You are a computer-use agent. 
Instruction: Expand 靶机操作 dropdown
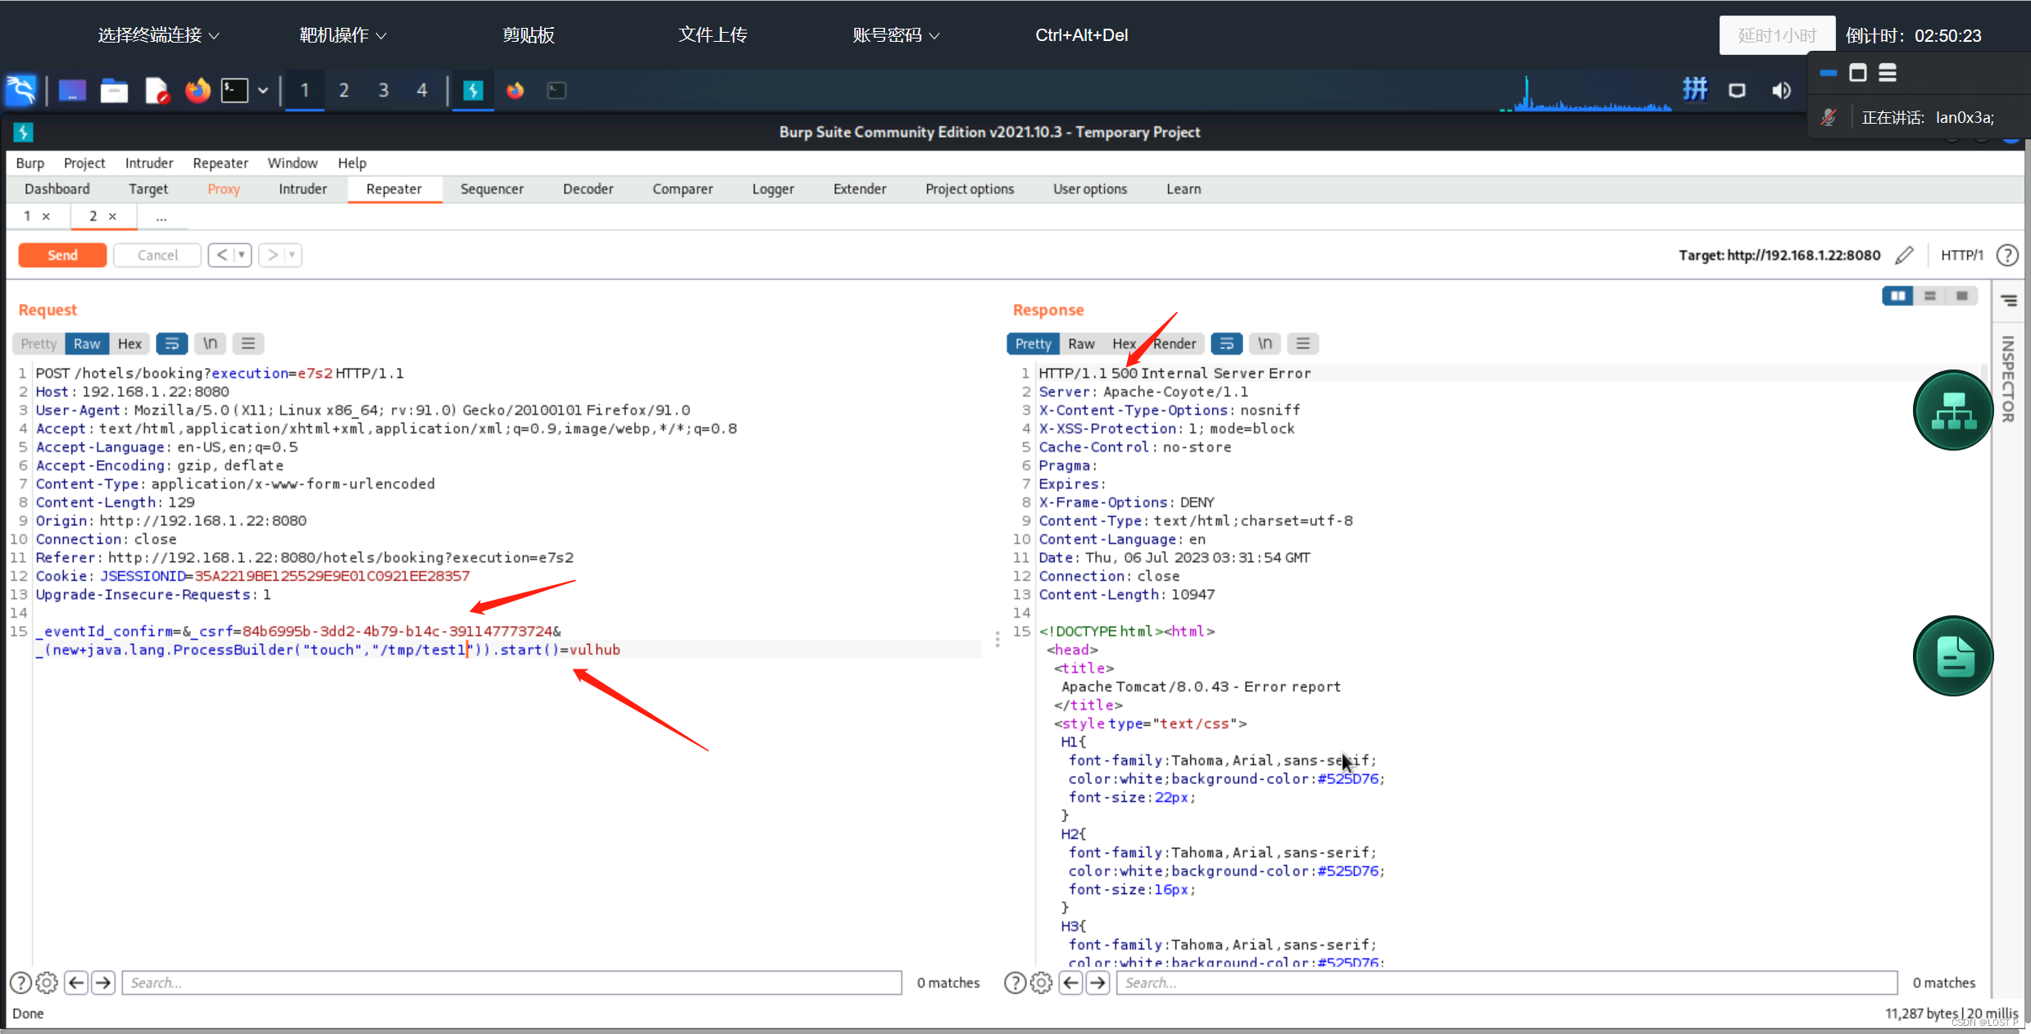343,35
